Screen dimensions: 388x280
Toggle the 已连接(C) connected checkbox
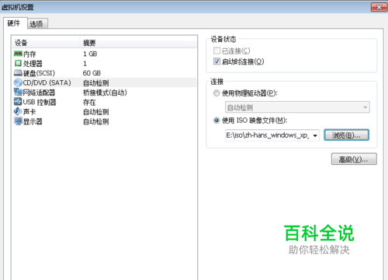coord(217,51)
